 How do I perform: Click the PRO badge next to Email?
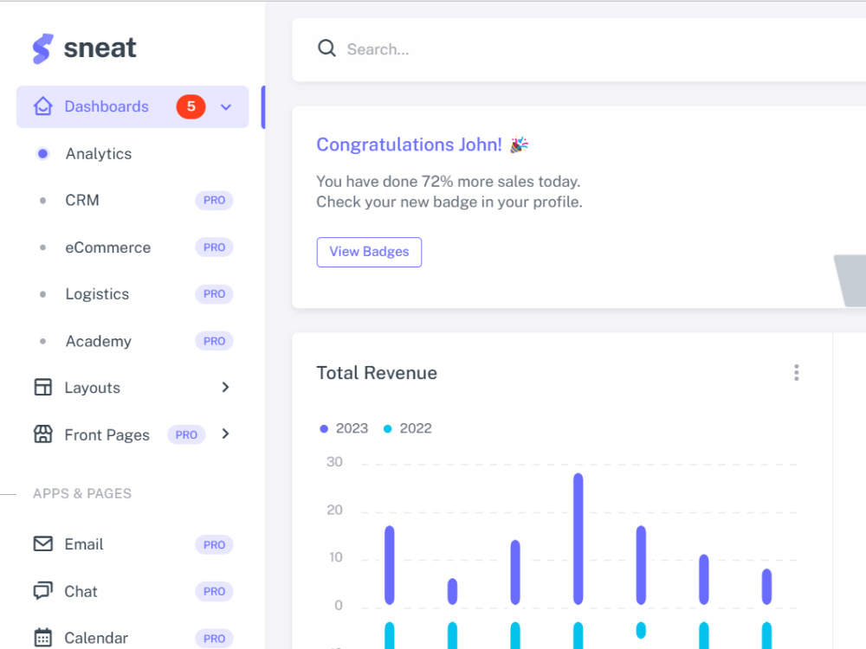click(214, 544)
